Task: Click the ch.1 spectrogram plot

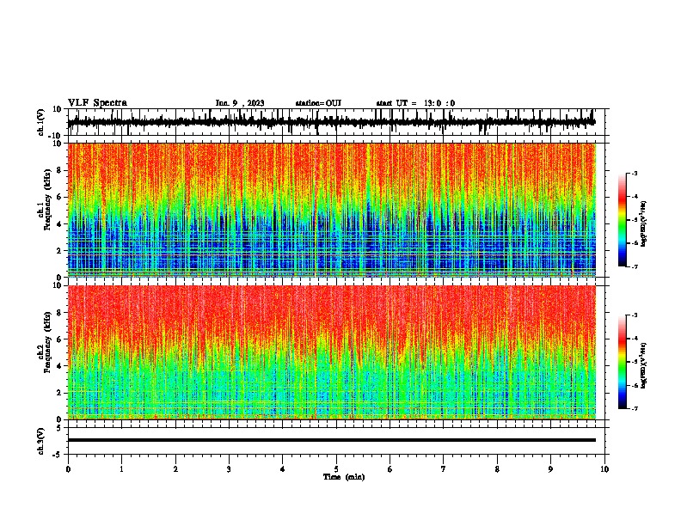Action: click(332, 210)
